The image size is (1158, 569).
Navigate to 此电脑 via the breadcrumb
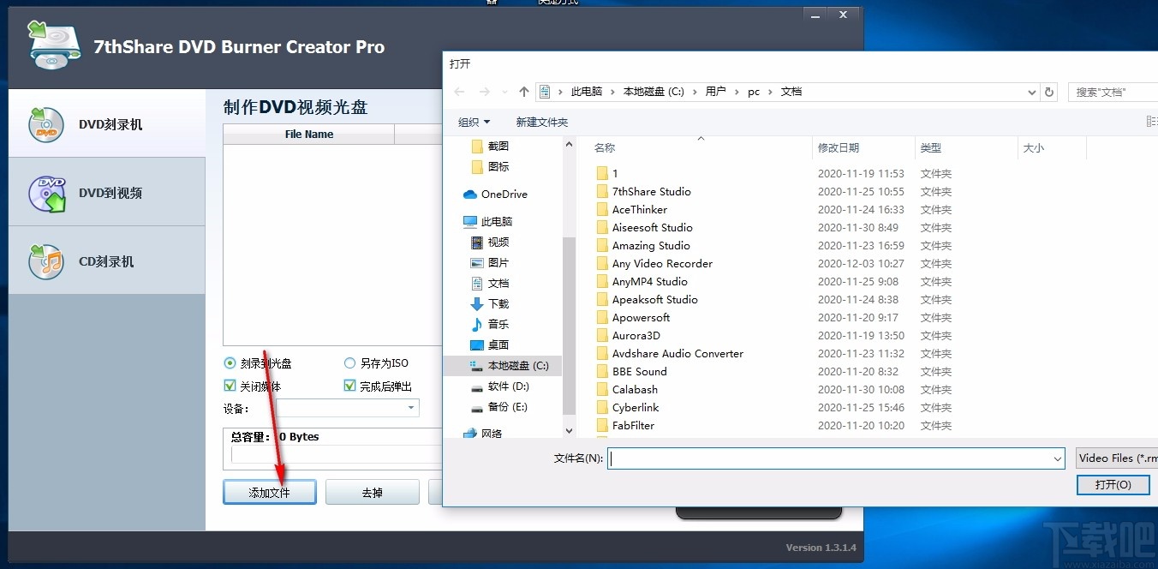(588, 92)
